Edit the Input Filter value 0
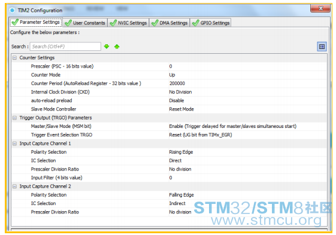 (171, 178)
